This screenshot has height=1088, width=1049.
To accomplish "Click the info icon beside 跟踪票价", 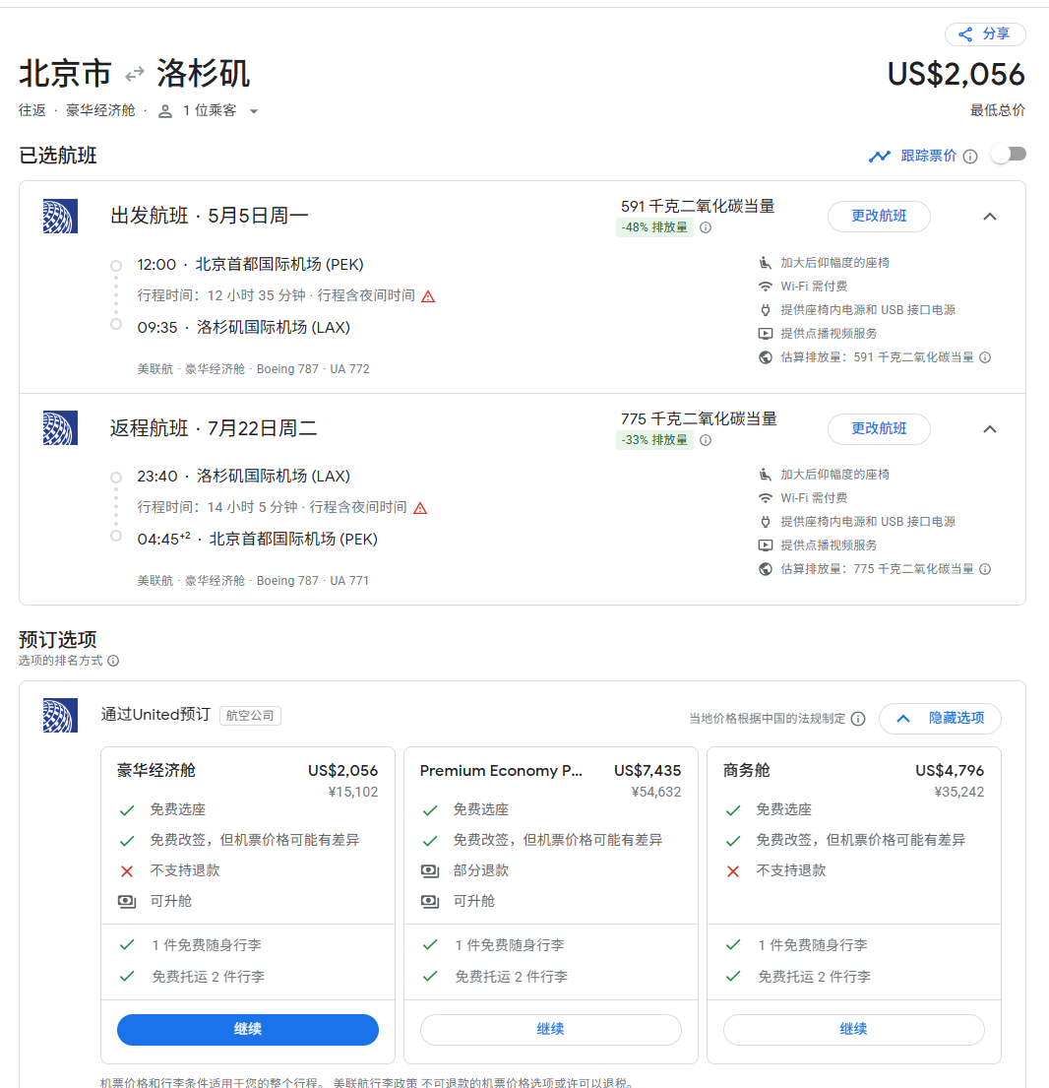I will [x=970, y=157].
